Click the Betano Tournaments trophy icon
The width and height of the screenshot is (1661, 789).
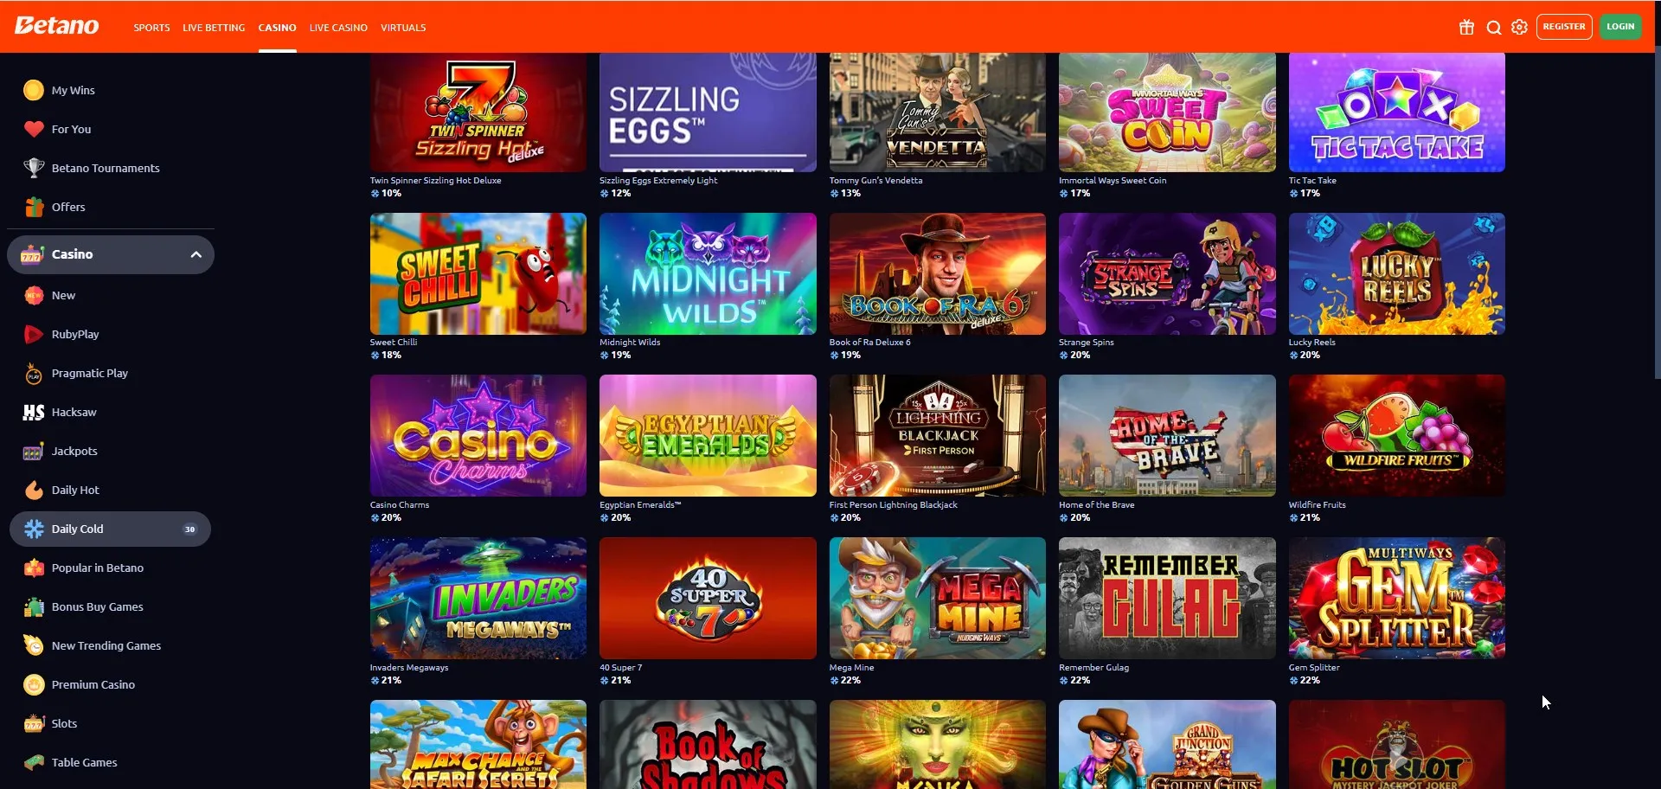tap(34, 168)
